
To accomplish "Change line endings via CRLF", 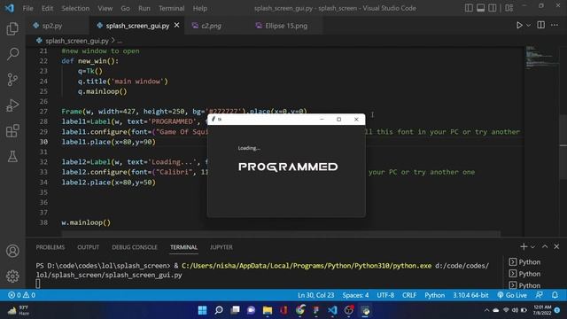I will (409, 295).
